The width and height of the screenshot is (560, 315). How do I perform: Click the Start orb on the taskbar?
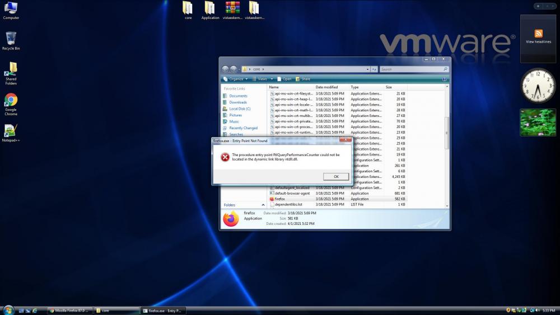[x=8, y=310]
